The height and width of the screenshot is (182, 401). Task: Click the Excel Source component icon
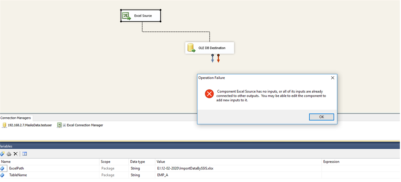(x=127, y=16)
